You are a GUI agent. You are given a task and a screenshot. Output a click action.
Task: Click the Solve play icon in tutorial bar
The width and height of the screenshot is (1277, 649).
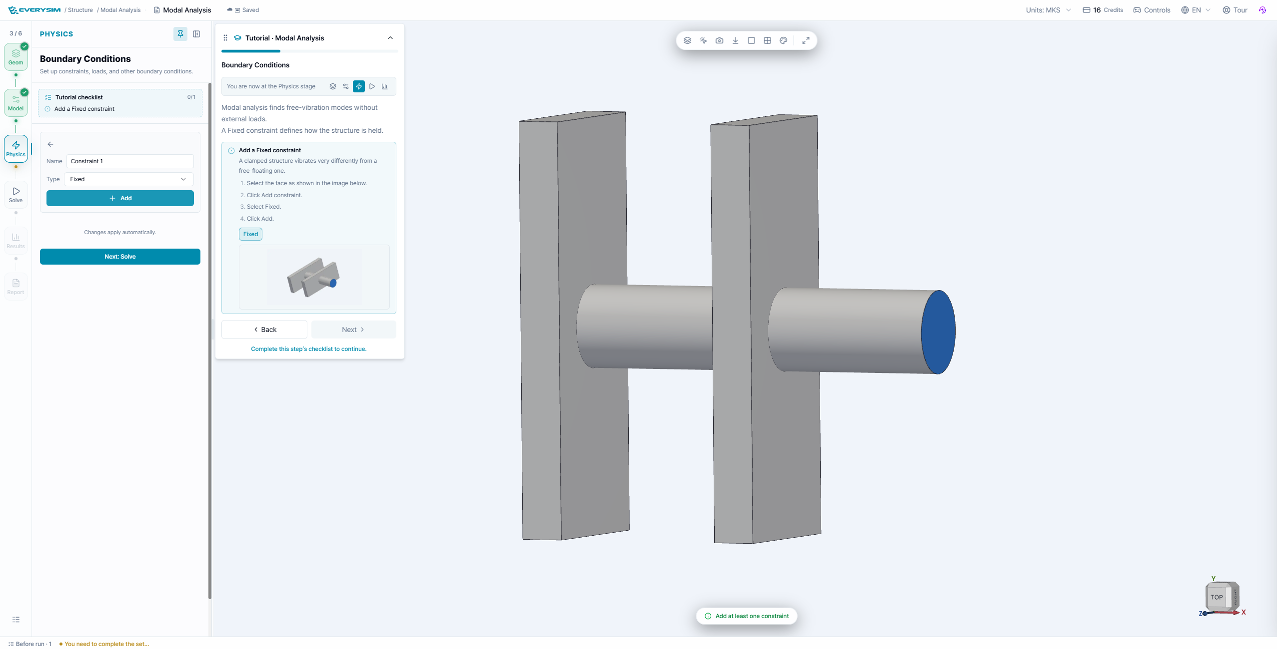click(x=372, y=86)
